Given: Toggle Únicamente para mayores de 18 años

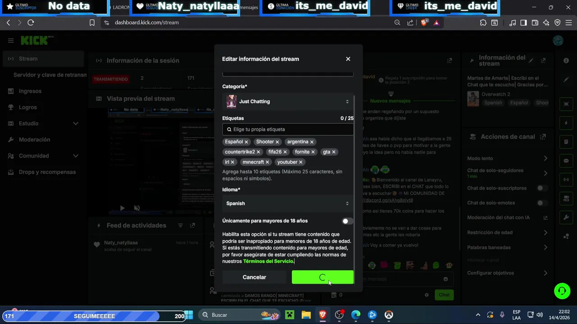Looking at the screenshot, I should tap(347, 221).
